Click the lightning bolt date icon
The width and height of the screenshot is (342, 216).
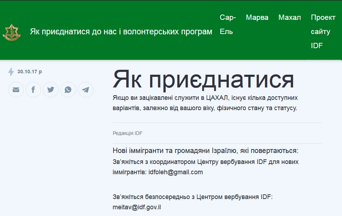tap(11, 72)
